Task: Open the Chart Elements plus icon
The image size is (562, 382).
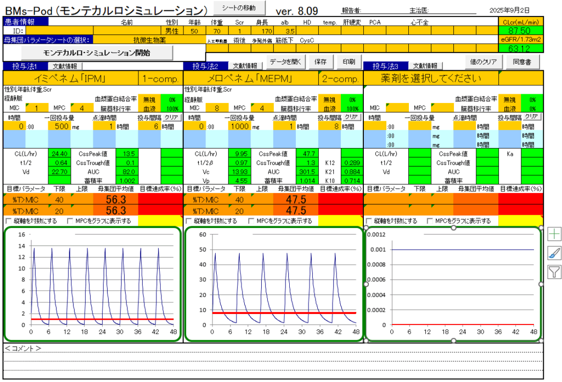Action: tap(554, 234)
